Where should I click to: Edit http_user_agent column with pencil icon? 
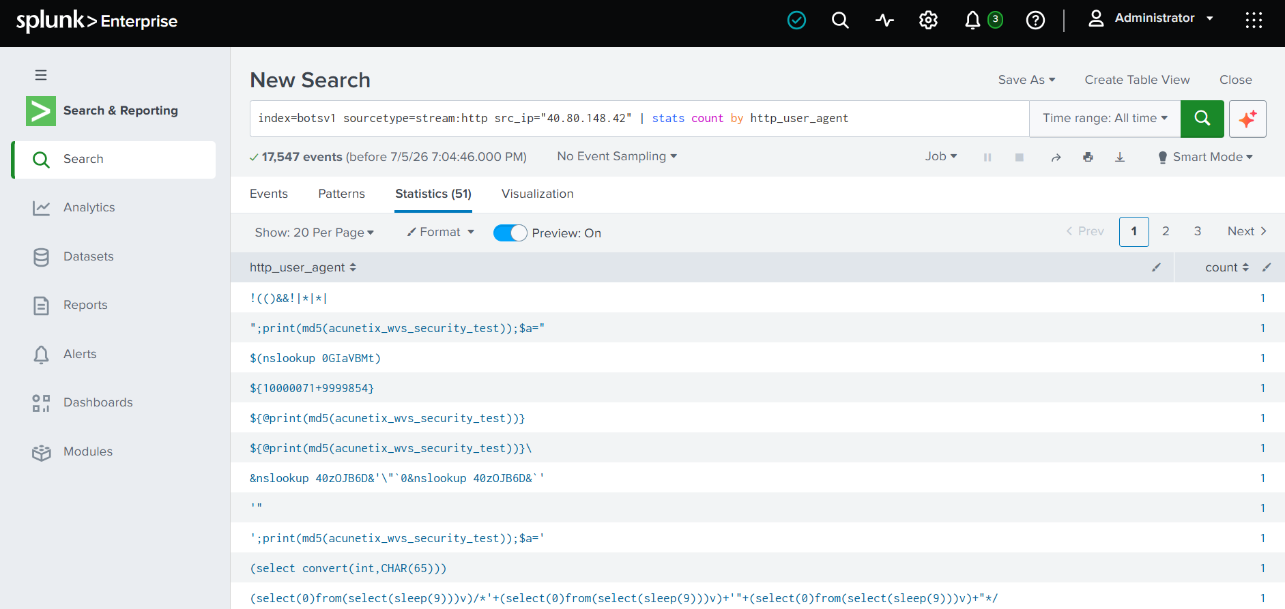1156,267
